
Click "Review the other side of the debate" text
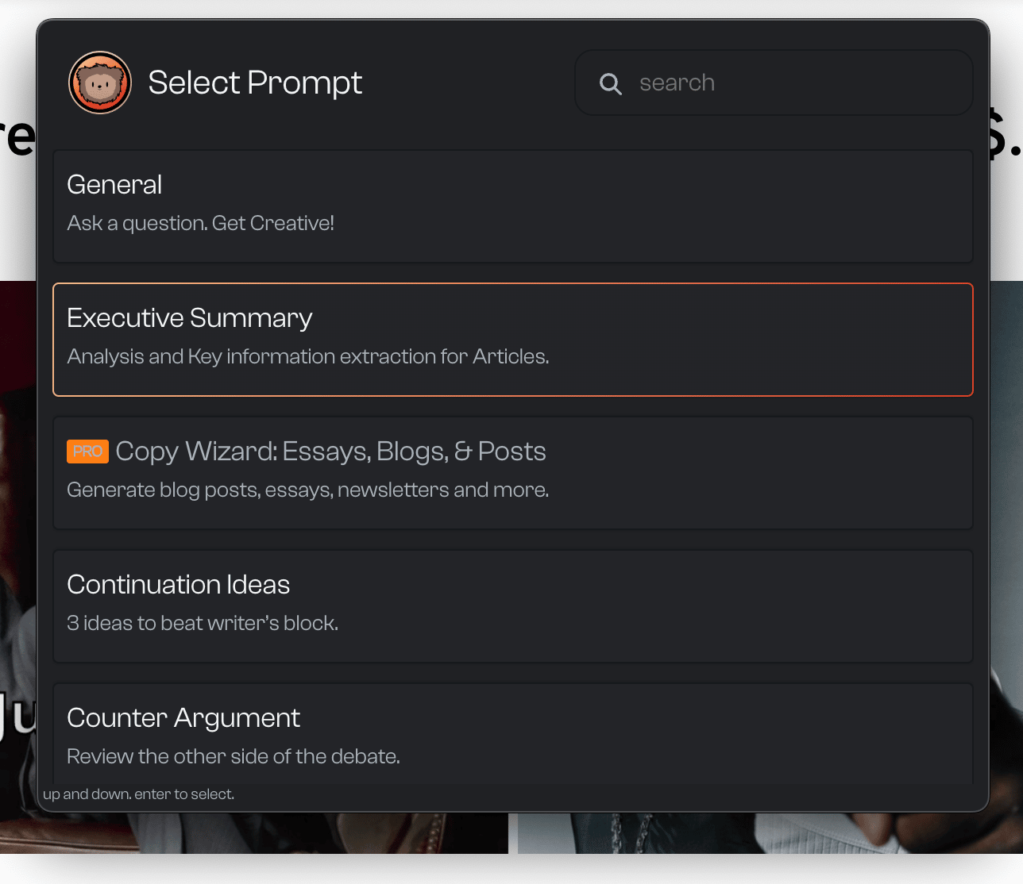[234, 756]
